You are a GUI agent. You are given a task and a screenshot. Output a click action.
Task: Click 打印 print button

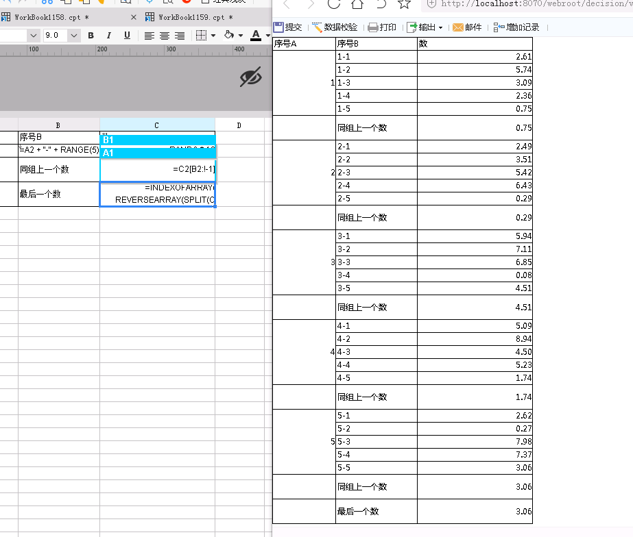pos(382,27)
